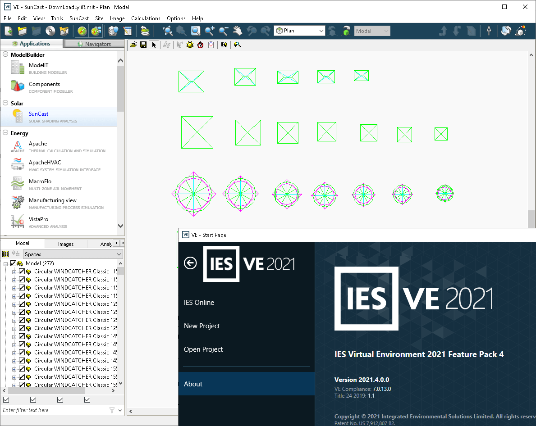Click the fit view zoom icon
The height and width of the screenshot is (426, 536).
(168, 31)
